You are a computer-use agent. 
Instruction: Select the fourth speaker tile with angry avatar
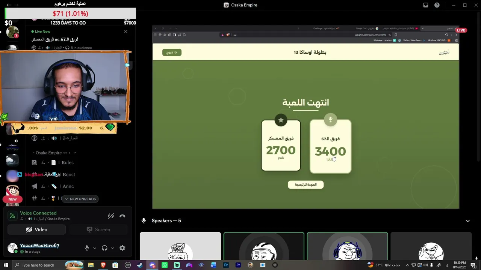431,246
